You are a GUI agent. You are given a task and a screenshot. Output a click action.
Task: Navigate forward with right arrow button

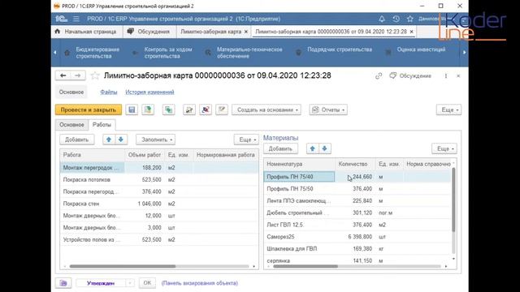78,75
